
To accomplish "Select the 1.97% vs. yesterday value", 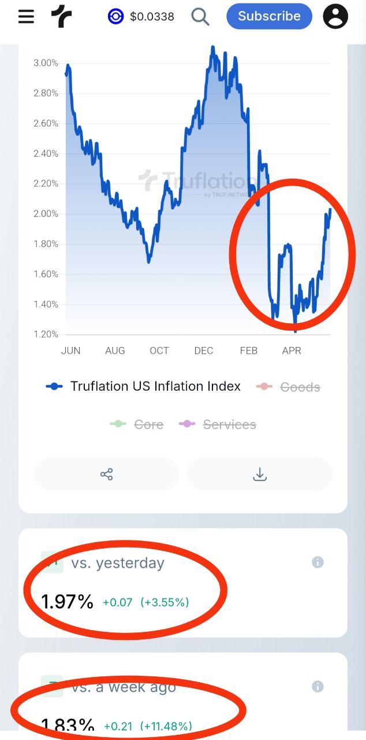I will pyautogui.click(x=67, y=602).
